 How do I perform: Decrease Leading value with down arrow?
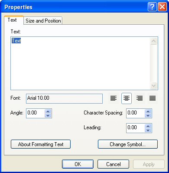tap(148, 130)
